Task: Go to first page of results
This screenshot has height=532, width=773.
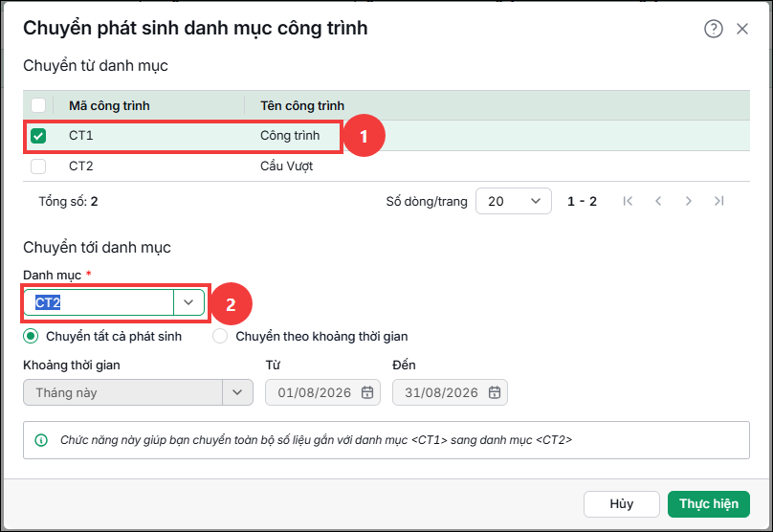Action: point(627,201)
